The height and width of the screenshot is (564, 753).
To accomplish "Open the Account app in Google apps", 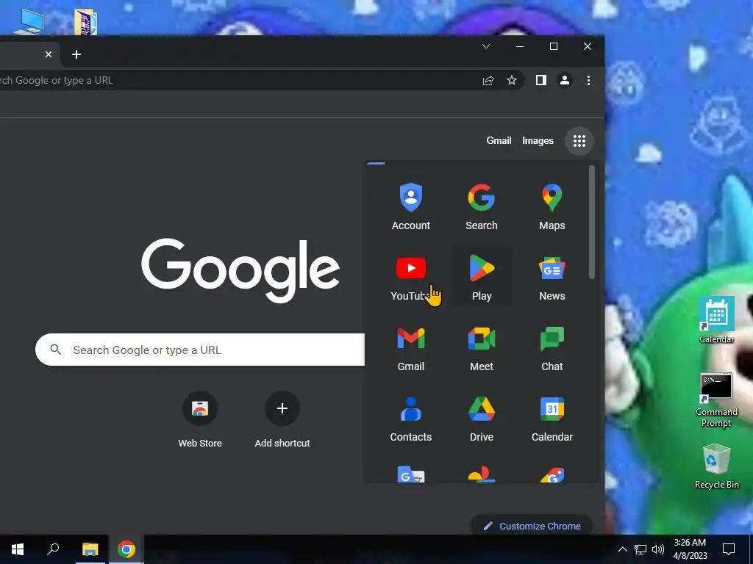I will coord(410,206).
